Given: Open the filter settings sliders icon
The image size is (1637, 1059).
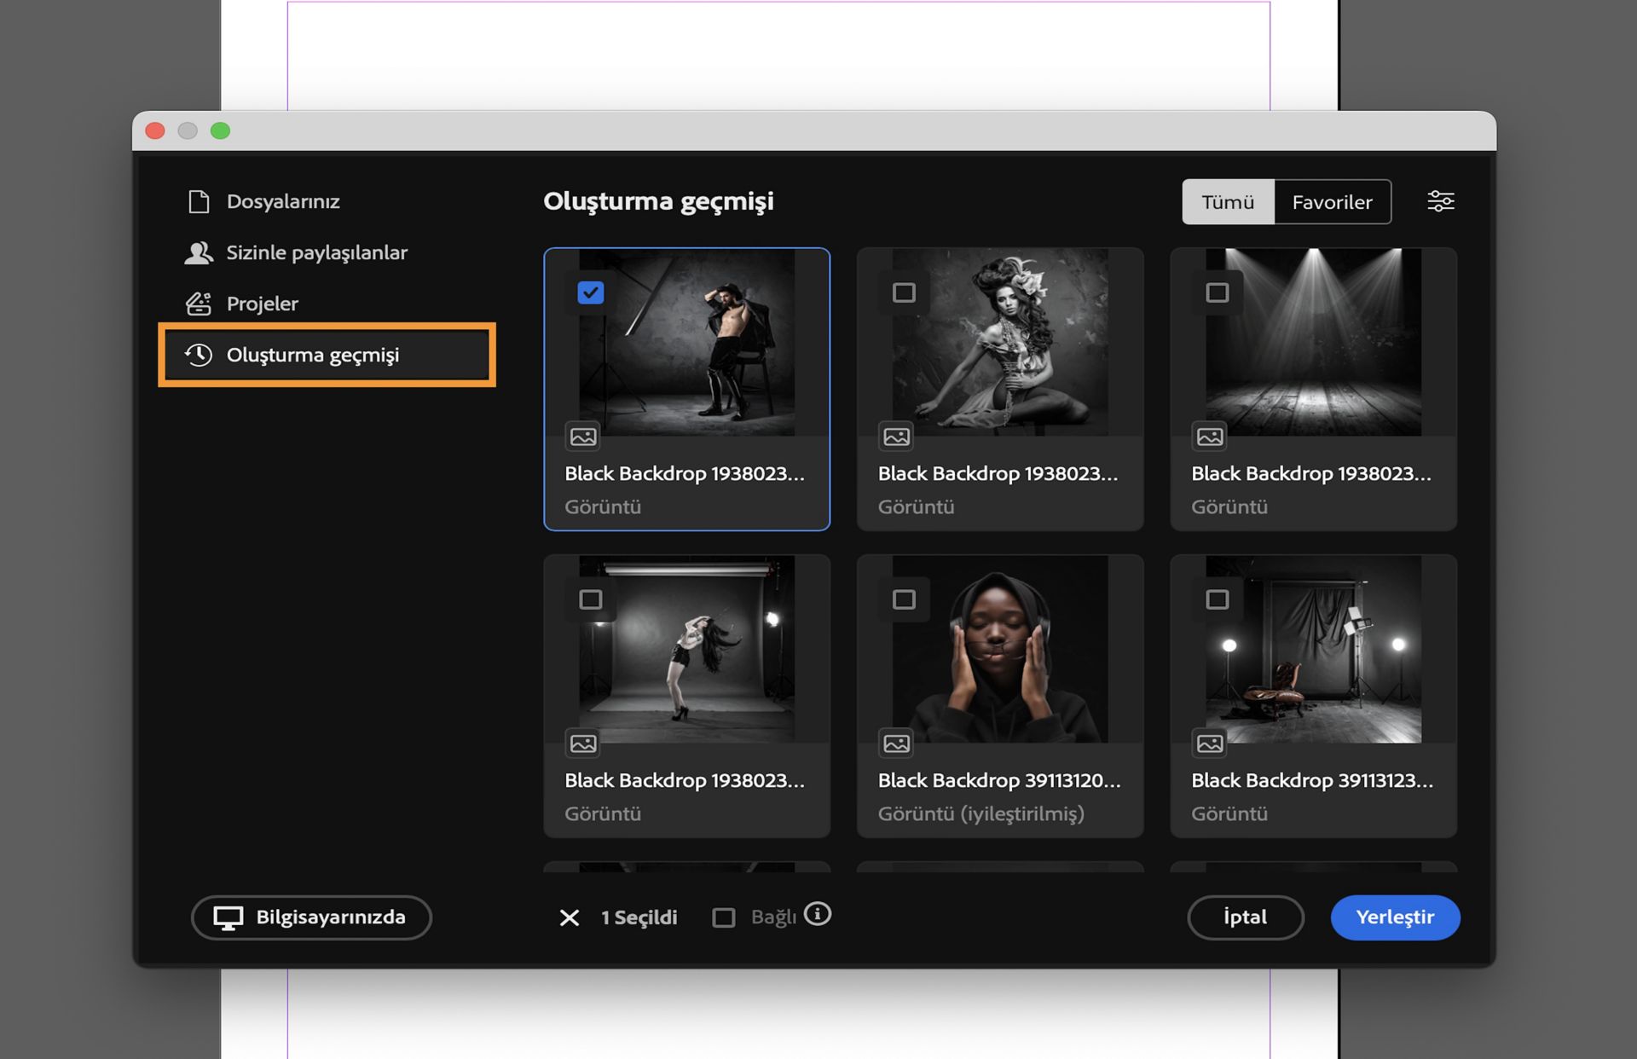Looking at the screenshot, I should [x=1440, y=201].
